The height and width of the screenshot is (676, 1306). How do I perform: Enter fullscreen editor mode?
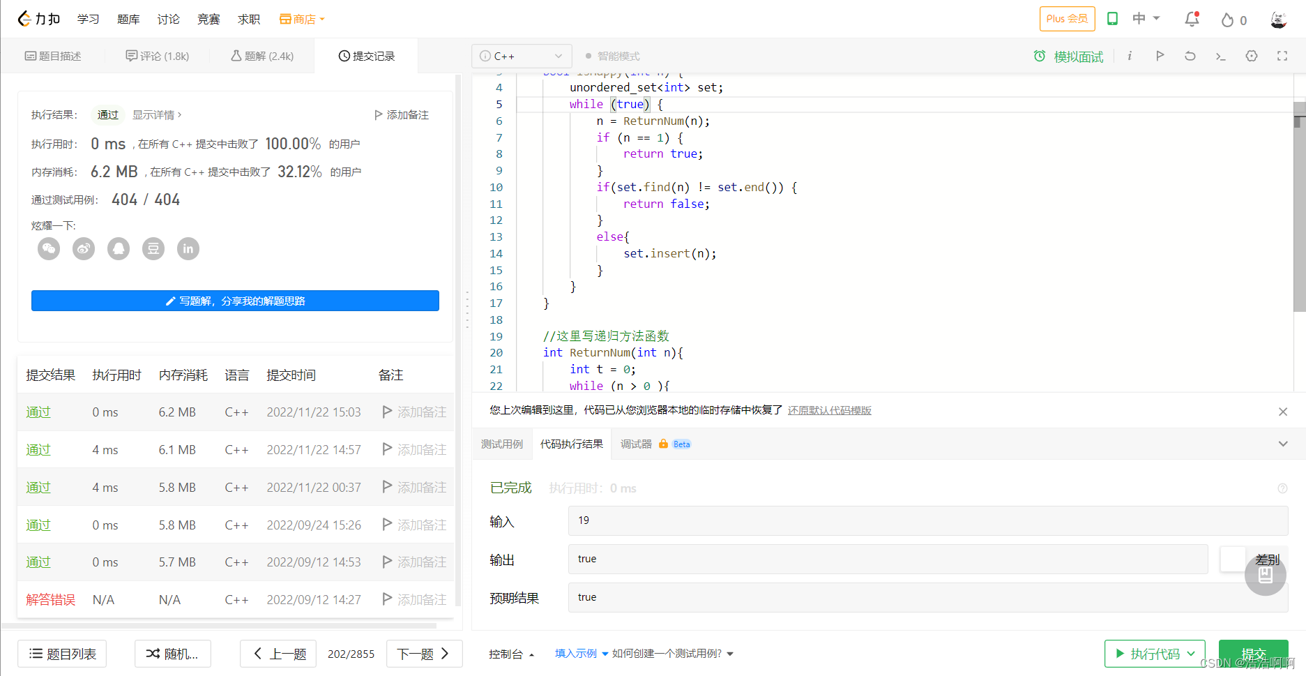(x=1282, y=56)
